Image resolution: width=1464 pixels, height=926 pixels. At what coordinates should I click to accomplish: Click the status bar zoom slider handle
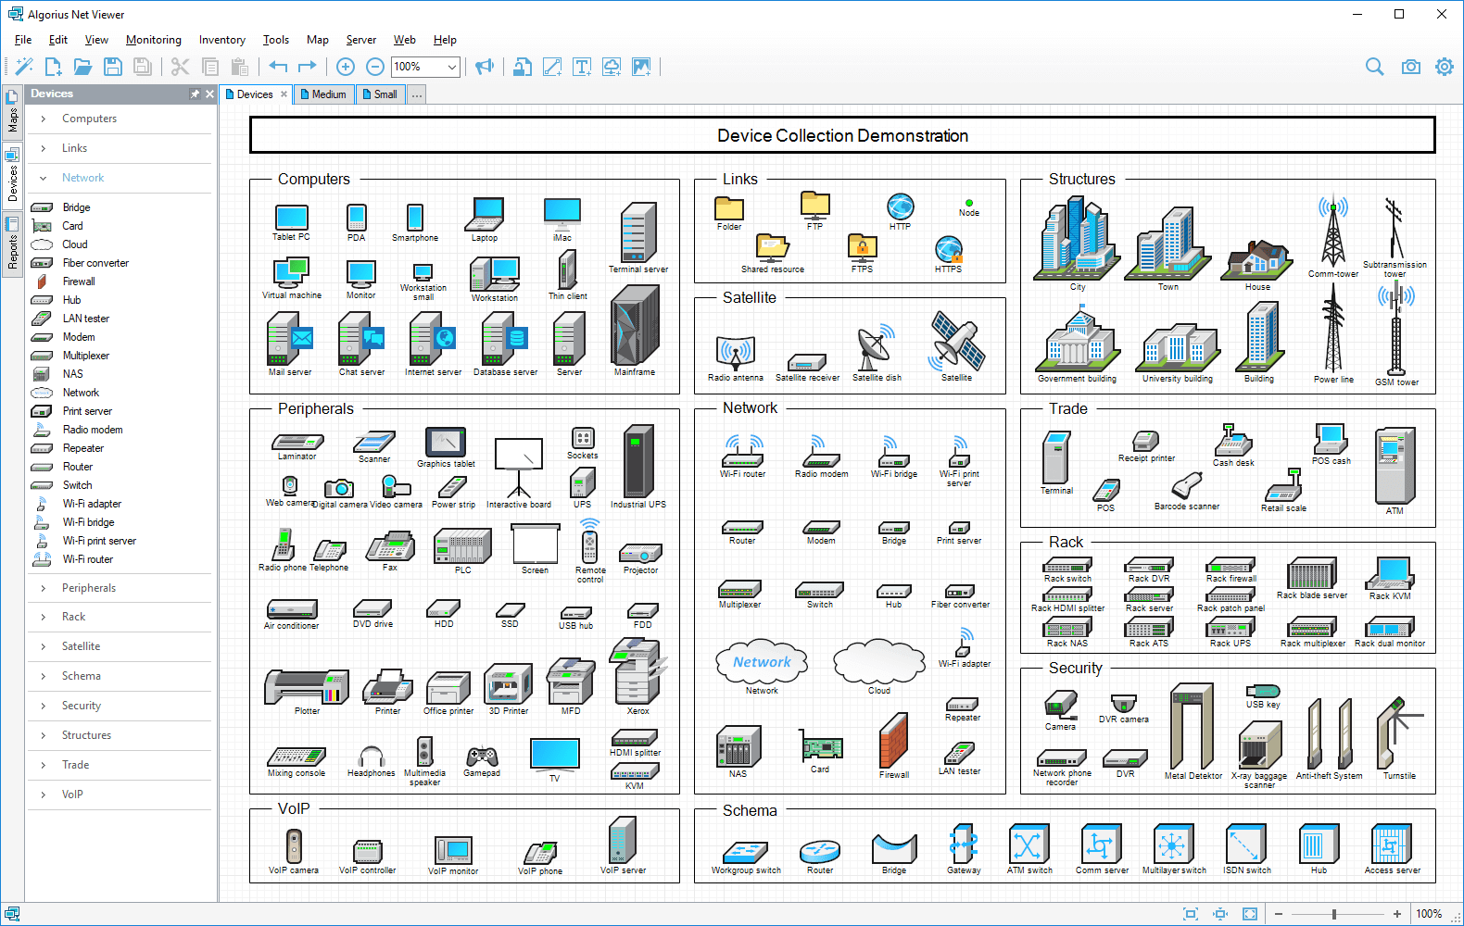[1334, 914]
